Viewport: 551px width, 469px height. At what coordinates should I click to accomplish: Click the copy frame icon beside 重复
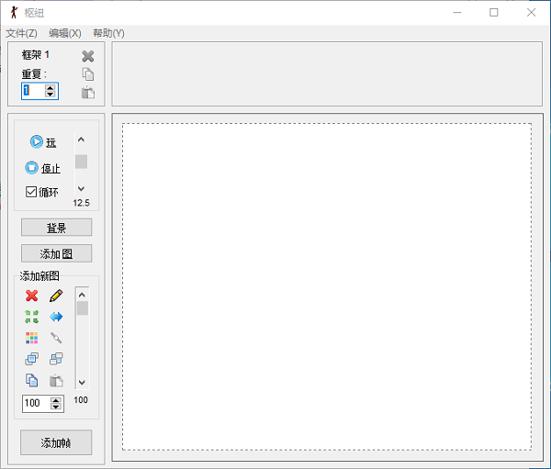88,74
